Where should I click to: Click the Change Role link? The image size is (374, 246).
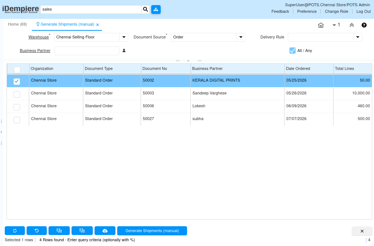coord(336,11)
